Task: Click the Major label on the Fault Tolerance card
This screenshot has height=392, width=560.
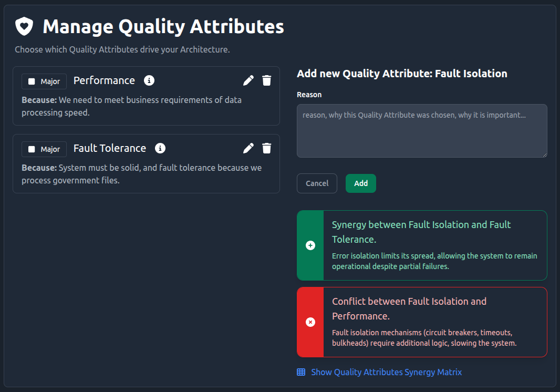Action: (50, 149)
